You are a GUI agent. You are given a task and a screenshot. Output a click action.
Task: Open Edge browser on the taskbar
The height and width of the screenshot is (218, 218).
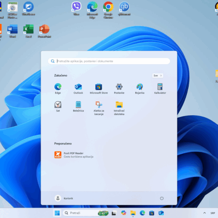click(143, 213)
